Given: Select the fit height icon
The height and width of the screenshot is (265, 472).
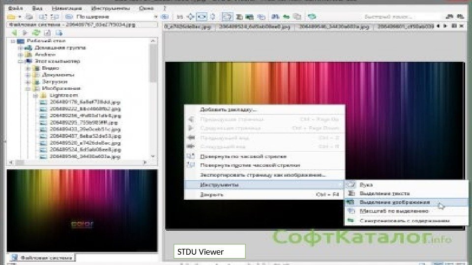Looking at the screenshot, I should pyautogui.click(x=213, y=17).
